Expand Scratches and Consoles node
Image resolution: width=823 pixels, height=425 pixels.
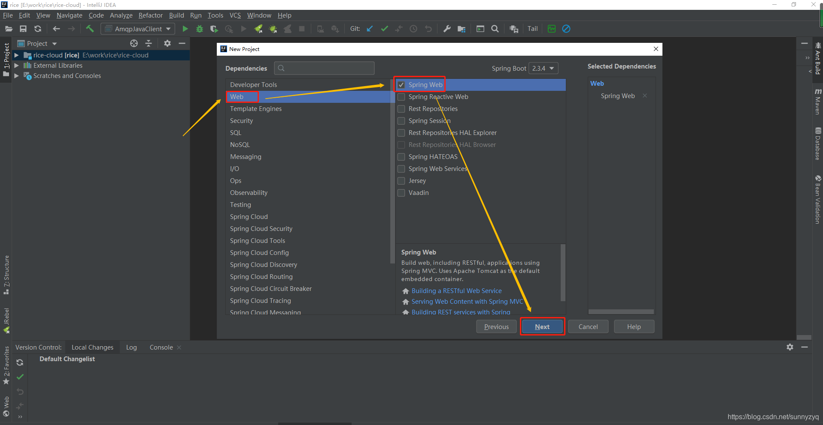click(16, 76)
